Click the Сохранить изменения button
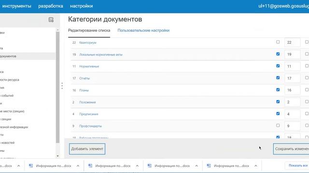Screen dimensions: 309x173 [x=291, y=149]
